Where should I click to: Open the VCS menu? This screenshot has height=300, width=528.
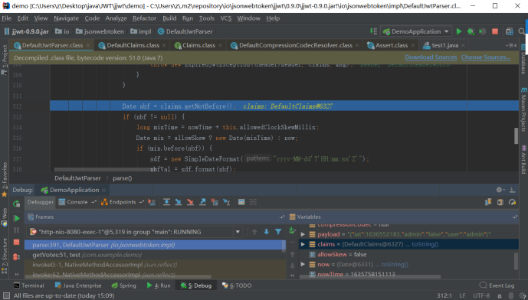pos(226,18)
